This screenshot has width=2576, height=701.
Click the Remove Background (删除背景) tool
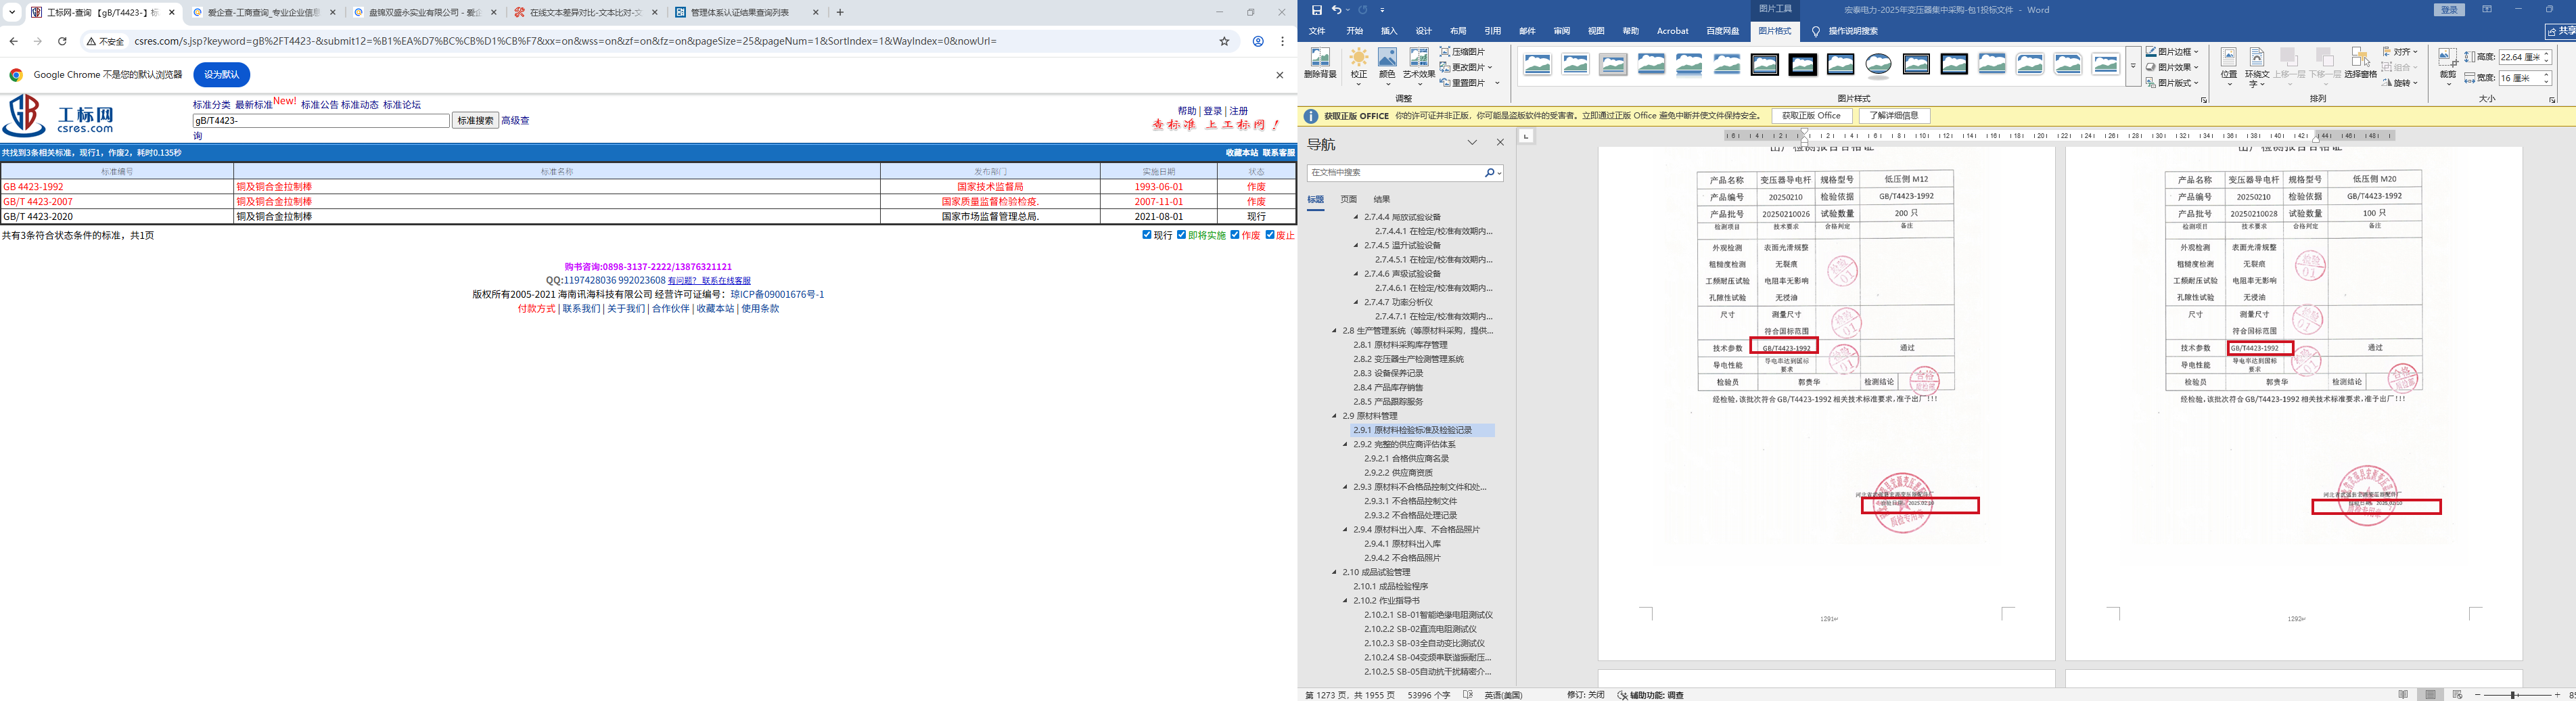click(x=1320, y=64)
